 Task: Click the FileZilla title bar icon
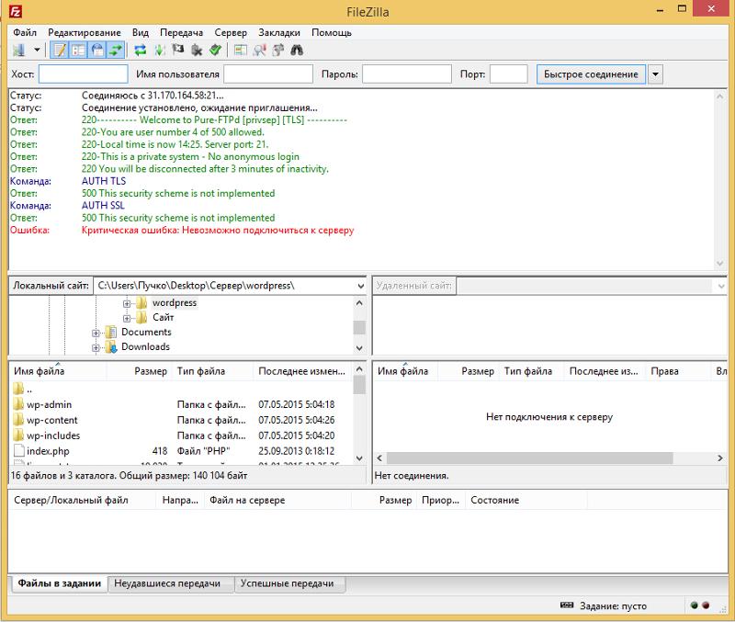click(x=16, y=12)
